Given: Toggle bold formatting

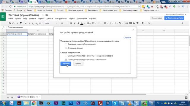Looking at the screenshot, I should 71,23.
